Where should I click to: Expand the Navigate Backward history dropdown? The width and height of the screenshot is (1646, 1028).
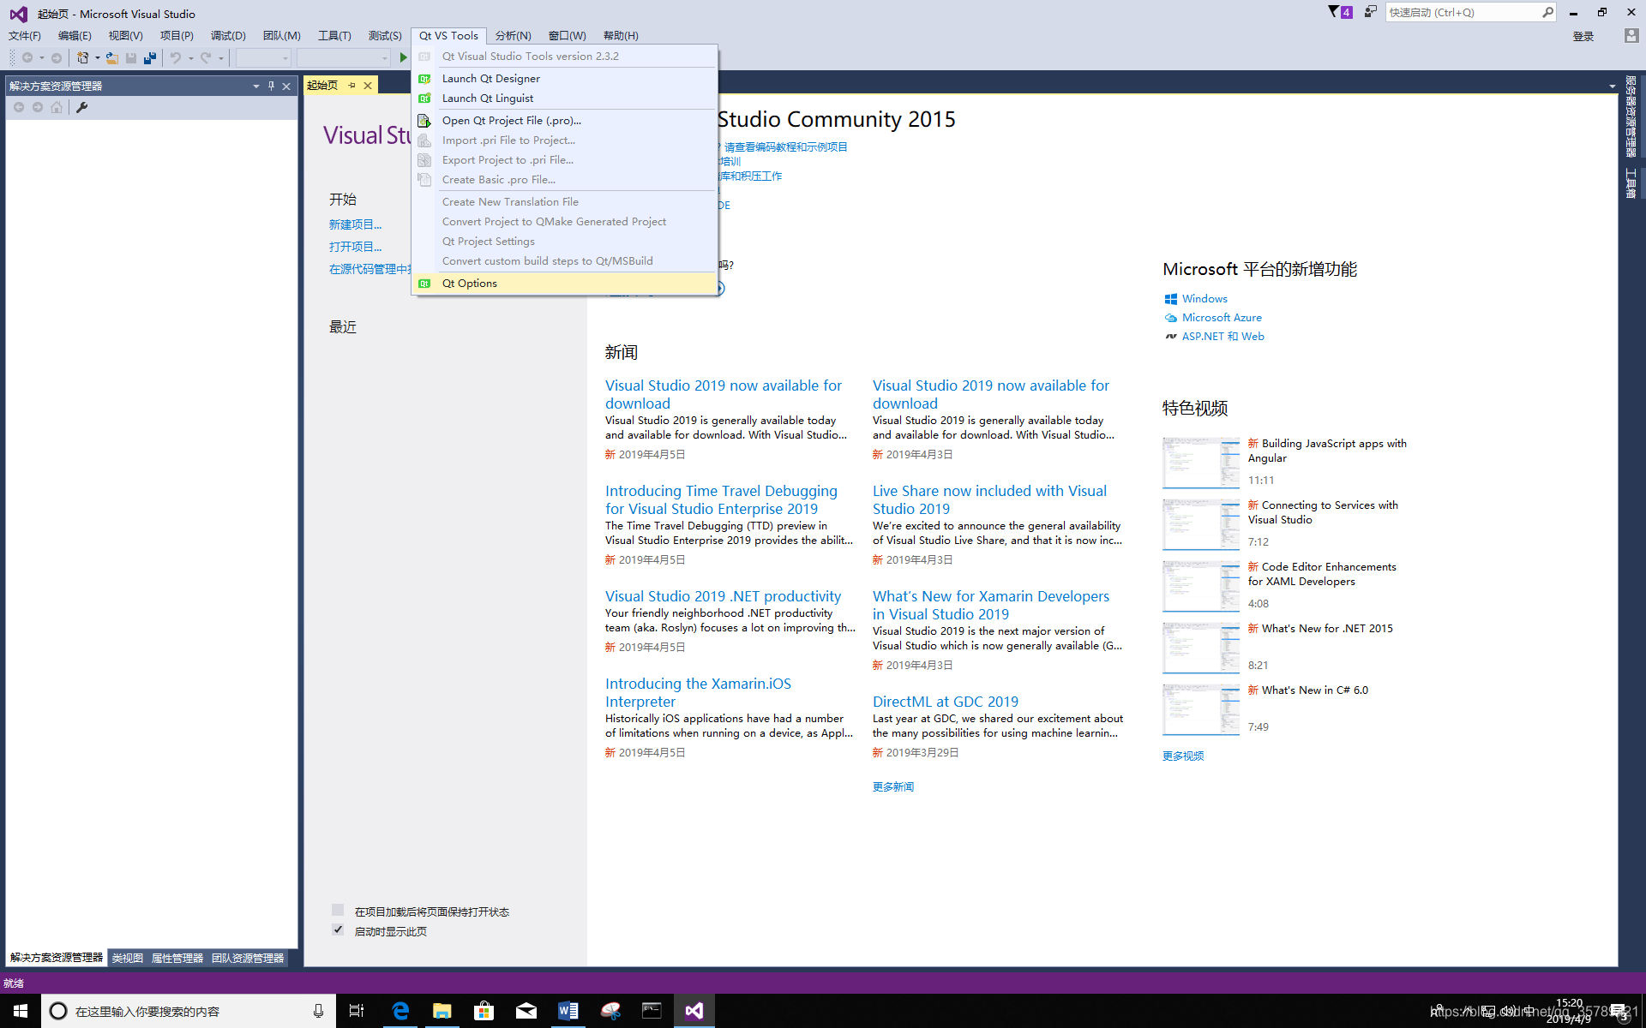click(42, 57)
